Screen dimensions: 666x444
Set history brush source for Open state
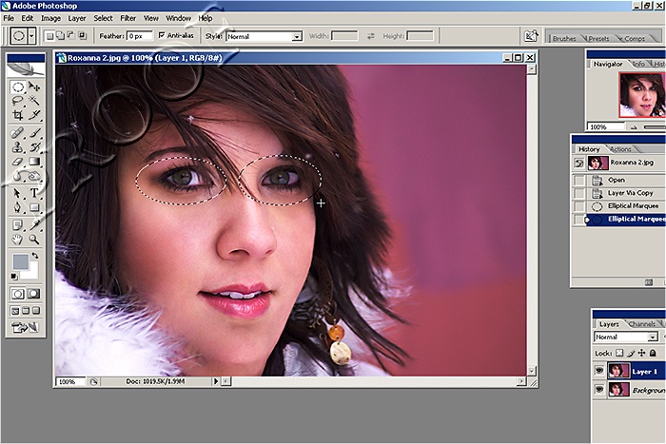pyautogui.click(x=578, y=180)
